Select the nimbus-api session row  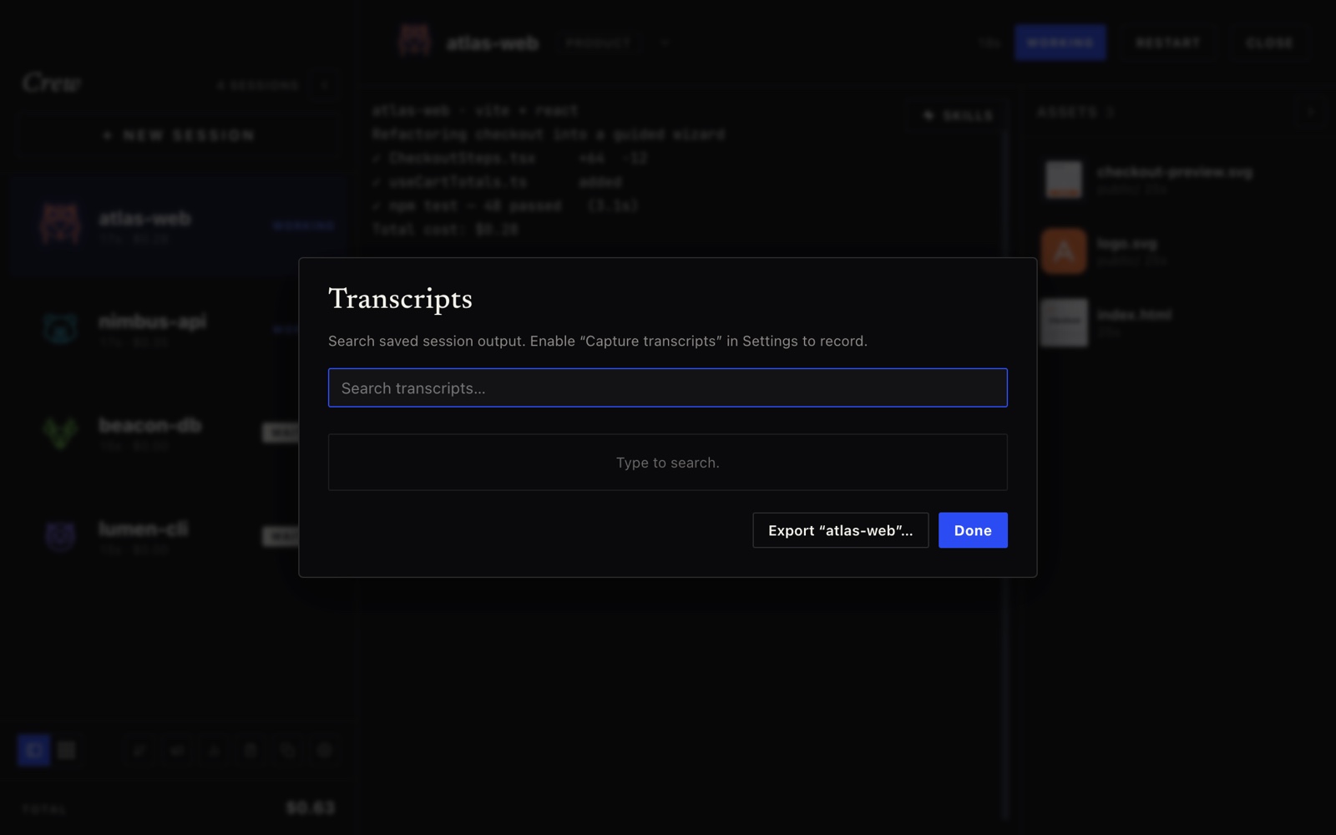pos(178,328)
